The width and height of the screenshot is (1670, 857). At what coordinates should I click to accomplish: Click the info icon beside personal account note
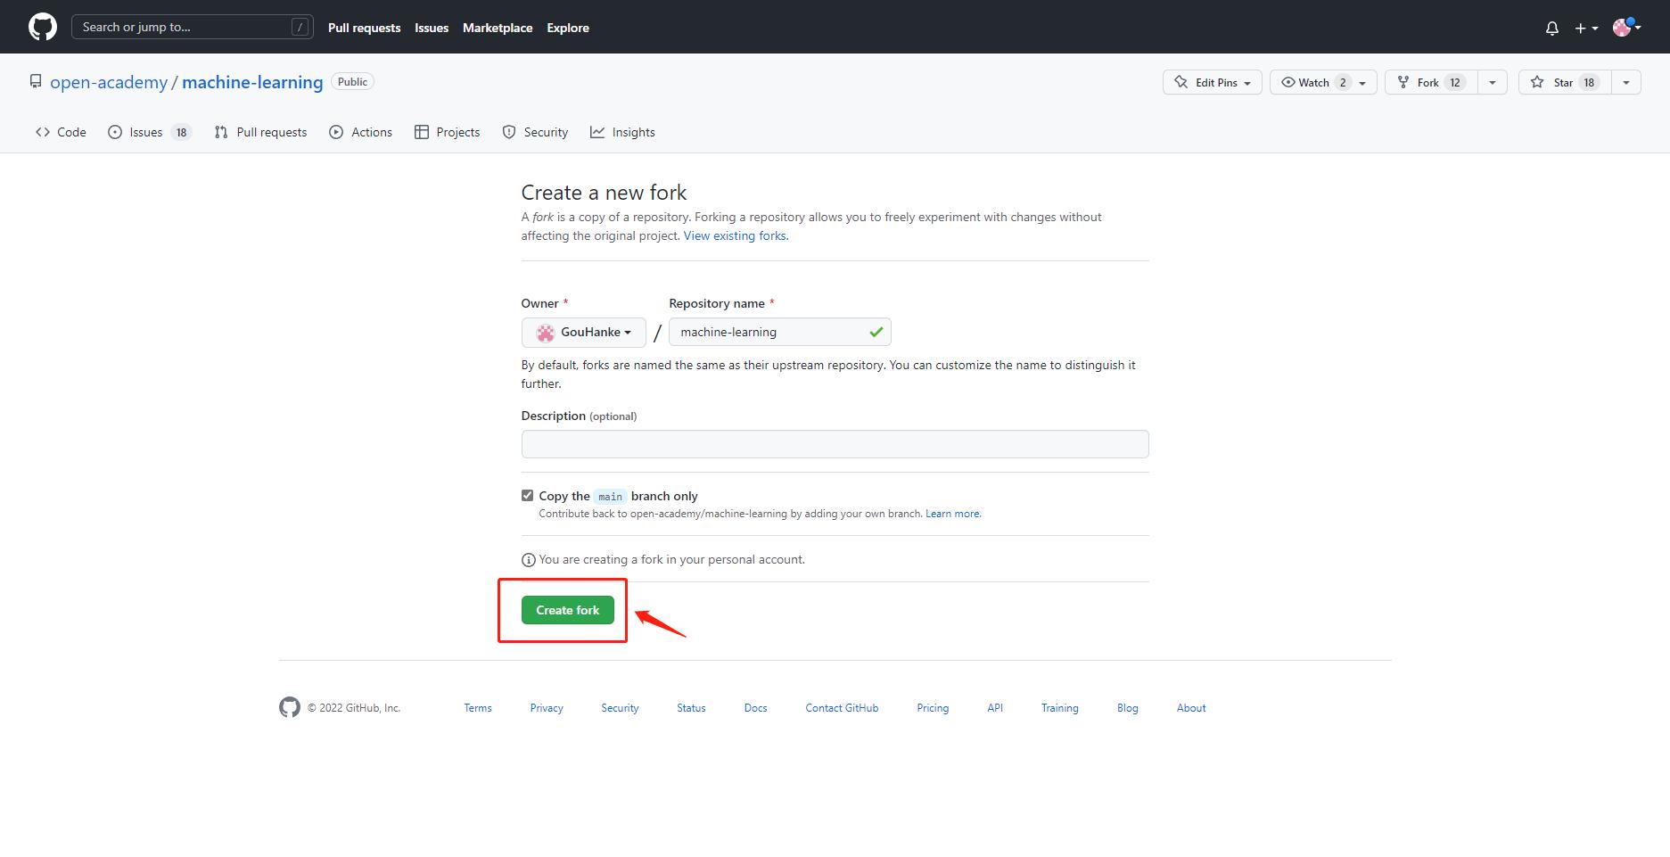[x=528, y=560]
